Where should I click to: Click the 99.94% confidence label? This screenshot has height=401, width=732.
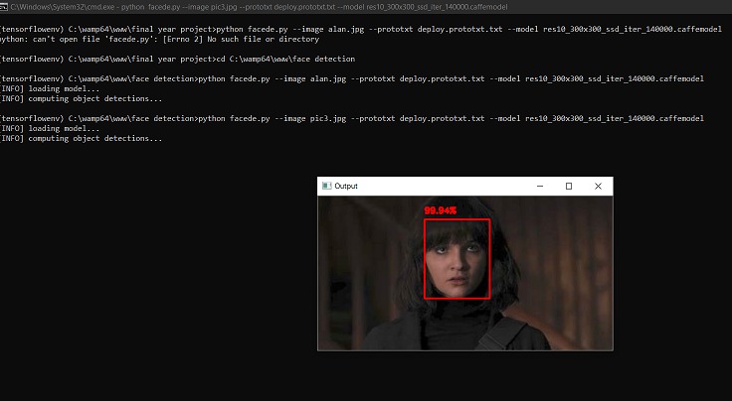pyautogui.click(x=441, y=210)
